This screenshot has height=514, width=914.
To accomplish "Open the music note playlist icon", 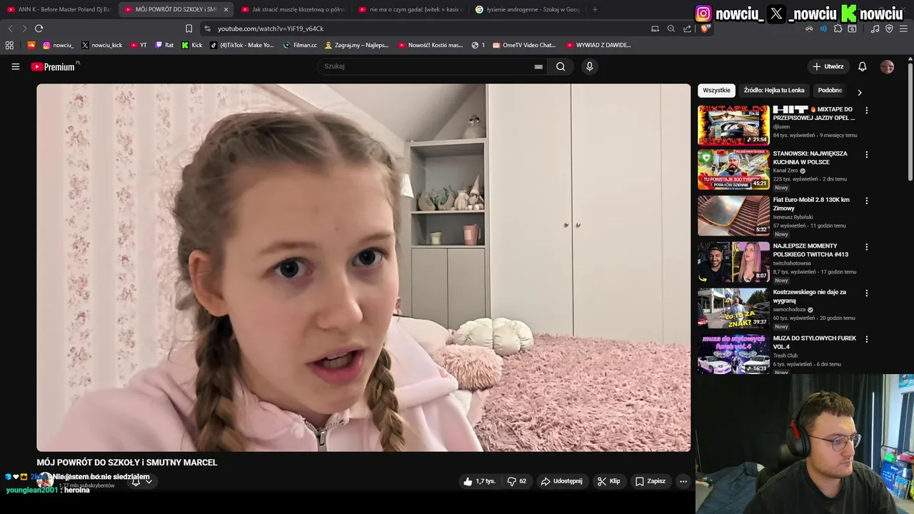I will (x=875, y=29).
